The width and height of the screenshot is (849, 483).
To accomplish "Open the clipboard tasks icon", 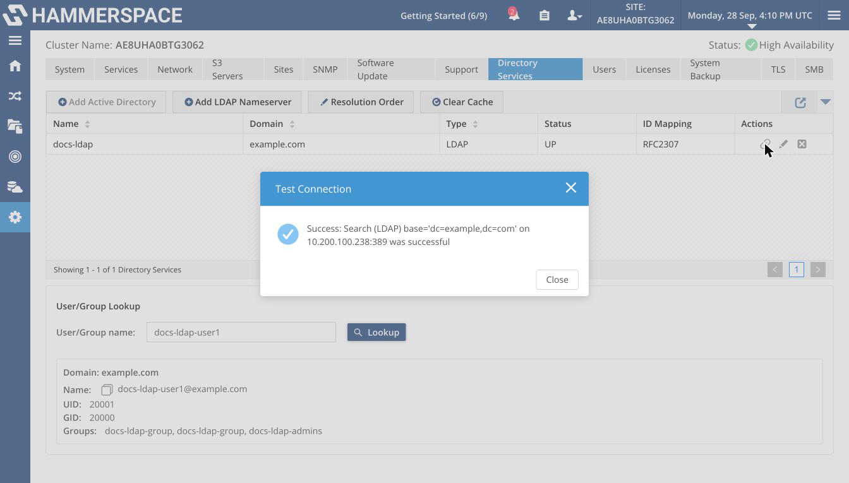I will (x=544, y=15).
